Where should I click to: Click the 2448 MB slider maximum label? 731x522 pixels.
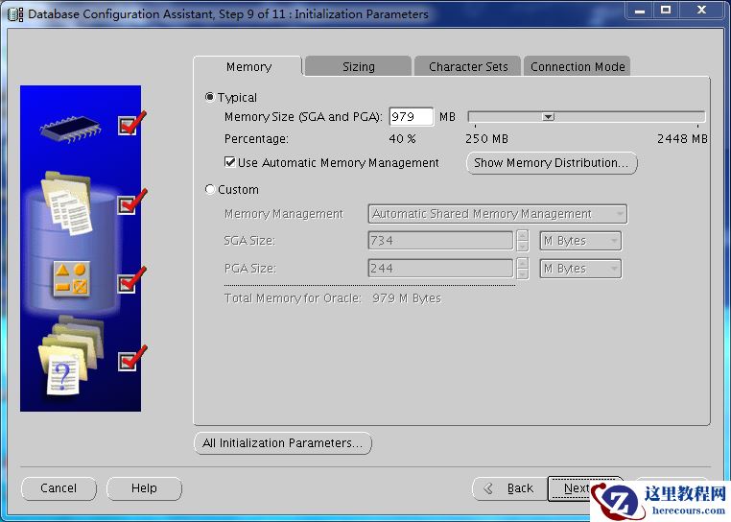coord(682,139)
